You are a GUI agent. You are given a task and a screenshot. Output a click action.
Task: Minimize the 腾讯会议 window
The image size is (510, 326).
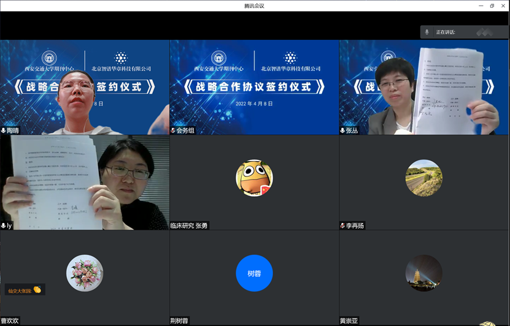(481, 6)
